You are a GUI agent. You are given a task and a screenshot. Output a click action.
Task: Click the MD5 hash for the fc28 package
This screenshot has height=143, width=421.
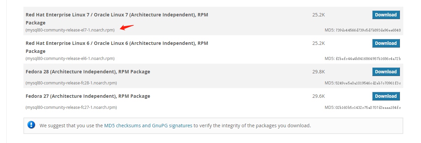(x=368, y=83)
